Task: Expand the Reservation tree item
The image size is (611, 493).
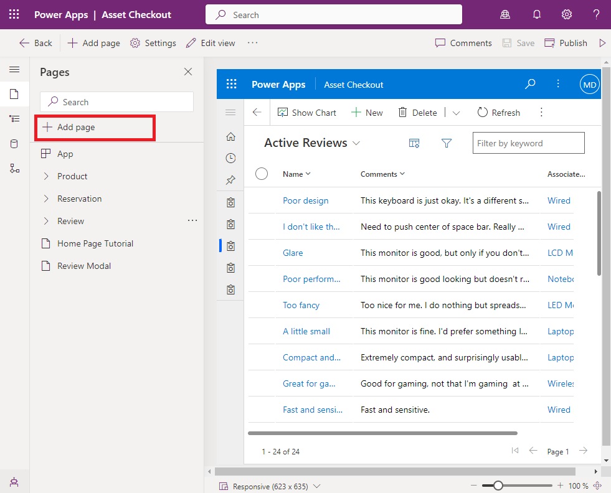Action: click(46, 199)
